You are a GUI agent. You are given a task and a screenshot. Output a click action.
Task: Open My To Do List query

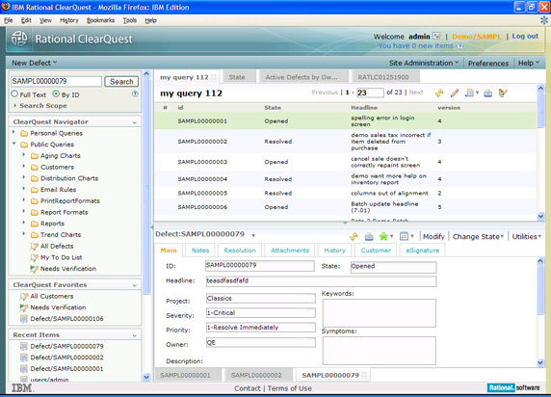pyautogui.click(x=61, y=257)
